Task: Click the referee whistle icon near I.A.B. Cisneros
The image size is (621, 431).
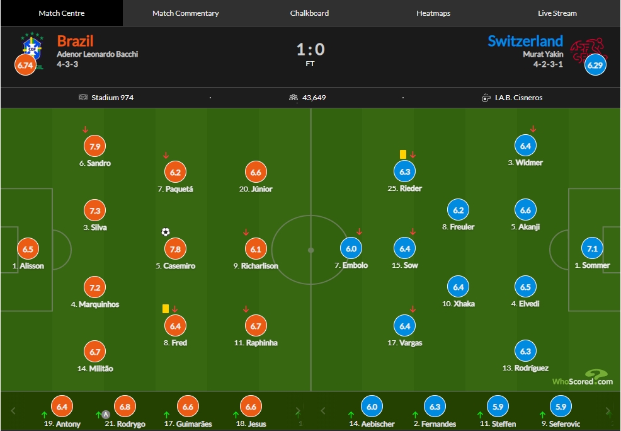Action: point(486,98)
